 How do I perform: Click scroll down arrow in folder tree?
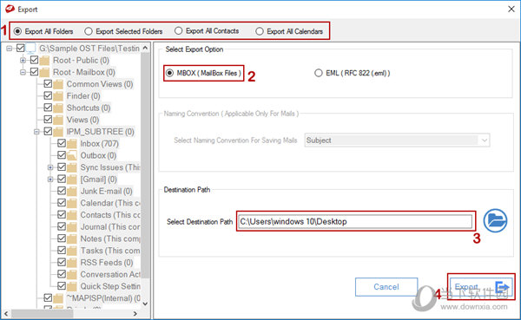pyautogui.click(x=145, y=304)
